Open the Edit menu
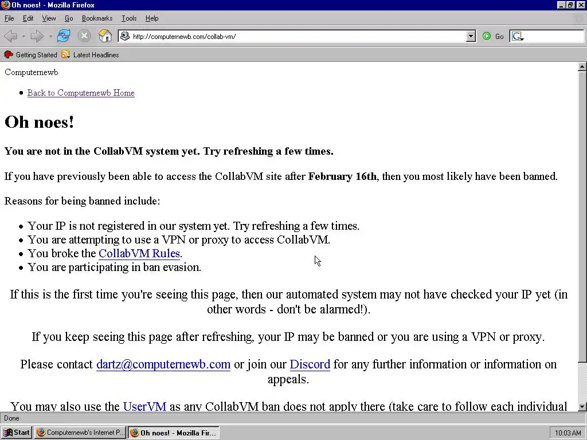Viewport: 587px width, 440px height. click(28, 18)
